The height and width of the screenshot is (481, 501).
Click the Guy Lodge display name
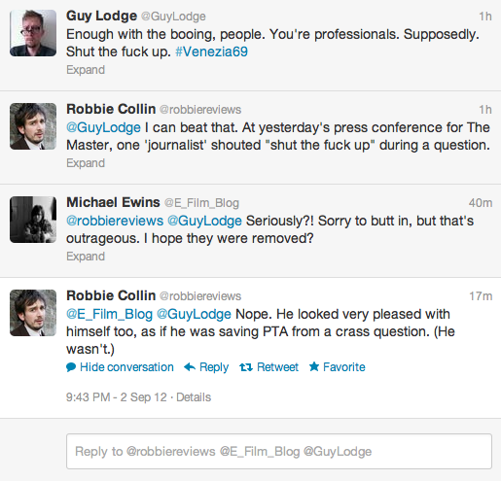pos(101,17)
